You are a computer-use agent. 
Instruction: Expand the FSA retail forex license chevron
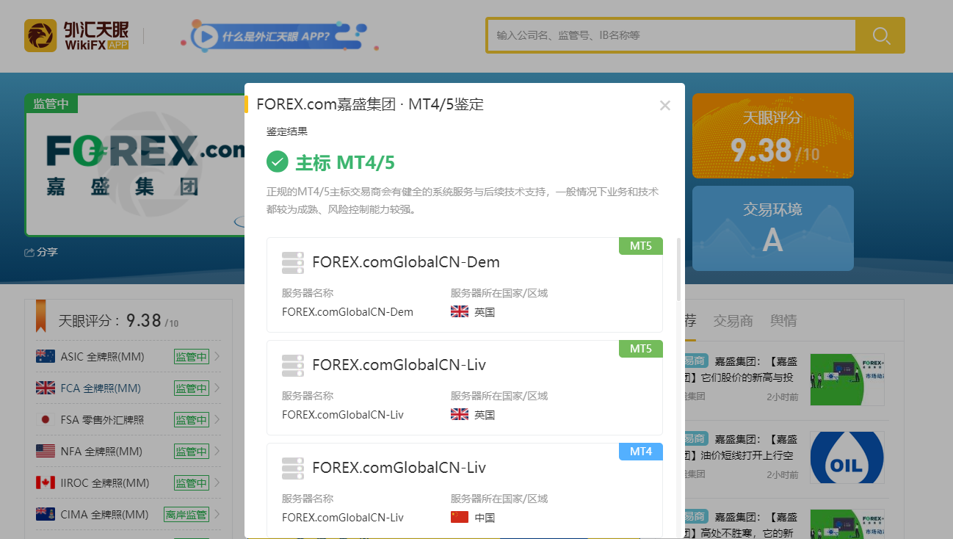click(217, 420)
